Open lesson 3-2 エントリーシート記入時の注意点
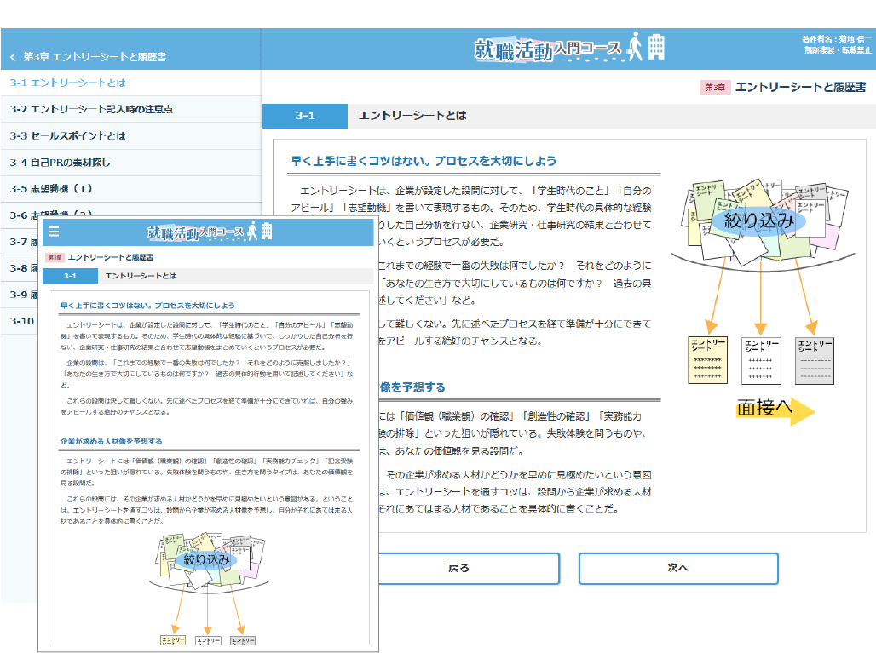 (92, 109)
